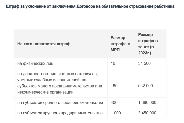Click the 160 МРП value
This screenshot has width=184, height=123.
114,86
